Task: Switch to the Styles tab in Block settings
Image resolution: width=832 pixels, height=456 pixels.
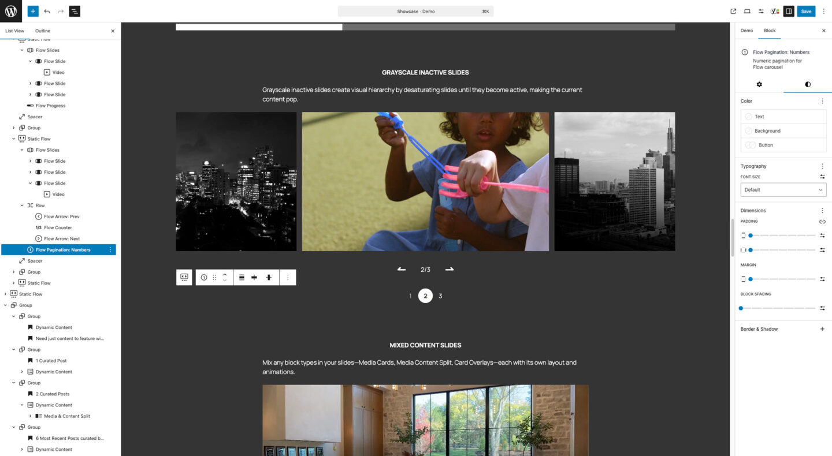Action: point(807,84)
